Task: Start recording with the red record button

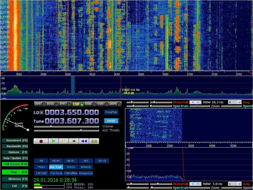Action: tap(41, 141)
